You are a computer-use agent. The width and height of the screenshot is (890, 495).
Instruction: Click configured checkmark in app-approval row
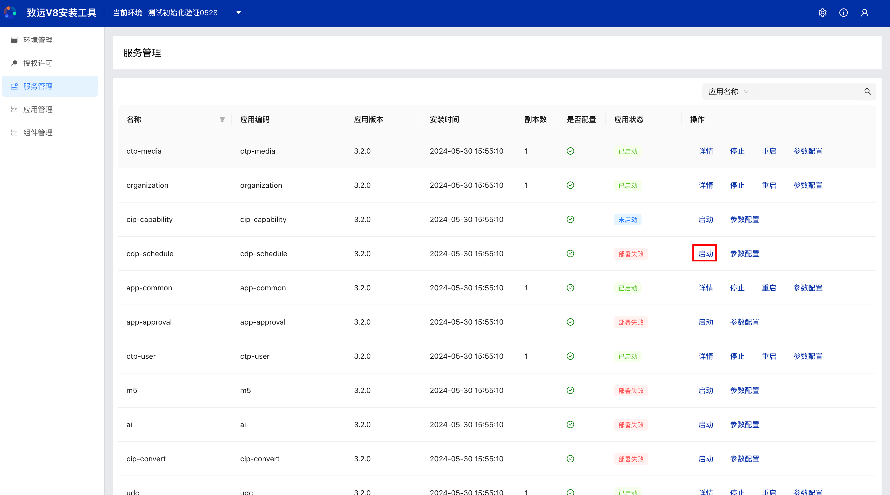pyautogui.click(x=570, y=322)
